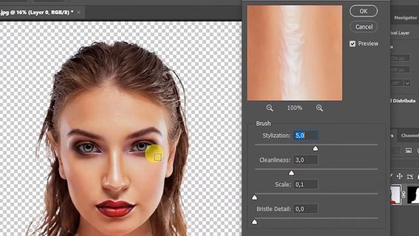Click the layer mask link icon
Screen dimensions: 419x236
(403, 195)
